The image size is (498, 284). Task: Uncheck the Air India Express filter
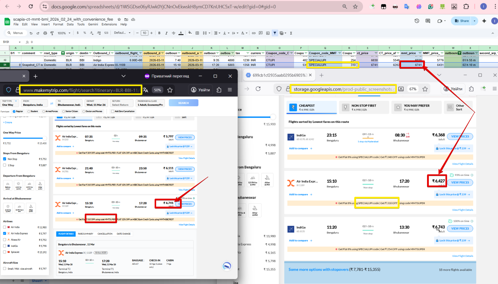5,233
